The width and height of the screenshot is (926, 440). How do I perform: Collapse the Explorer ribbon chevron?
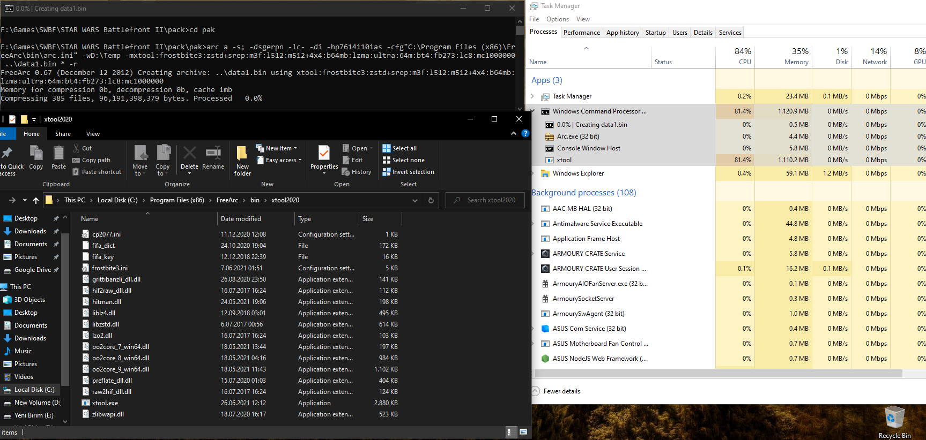[514, 133]
